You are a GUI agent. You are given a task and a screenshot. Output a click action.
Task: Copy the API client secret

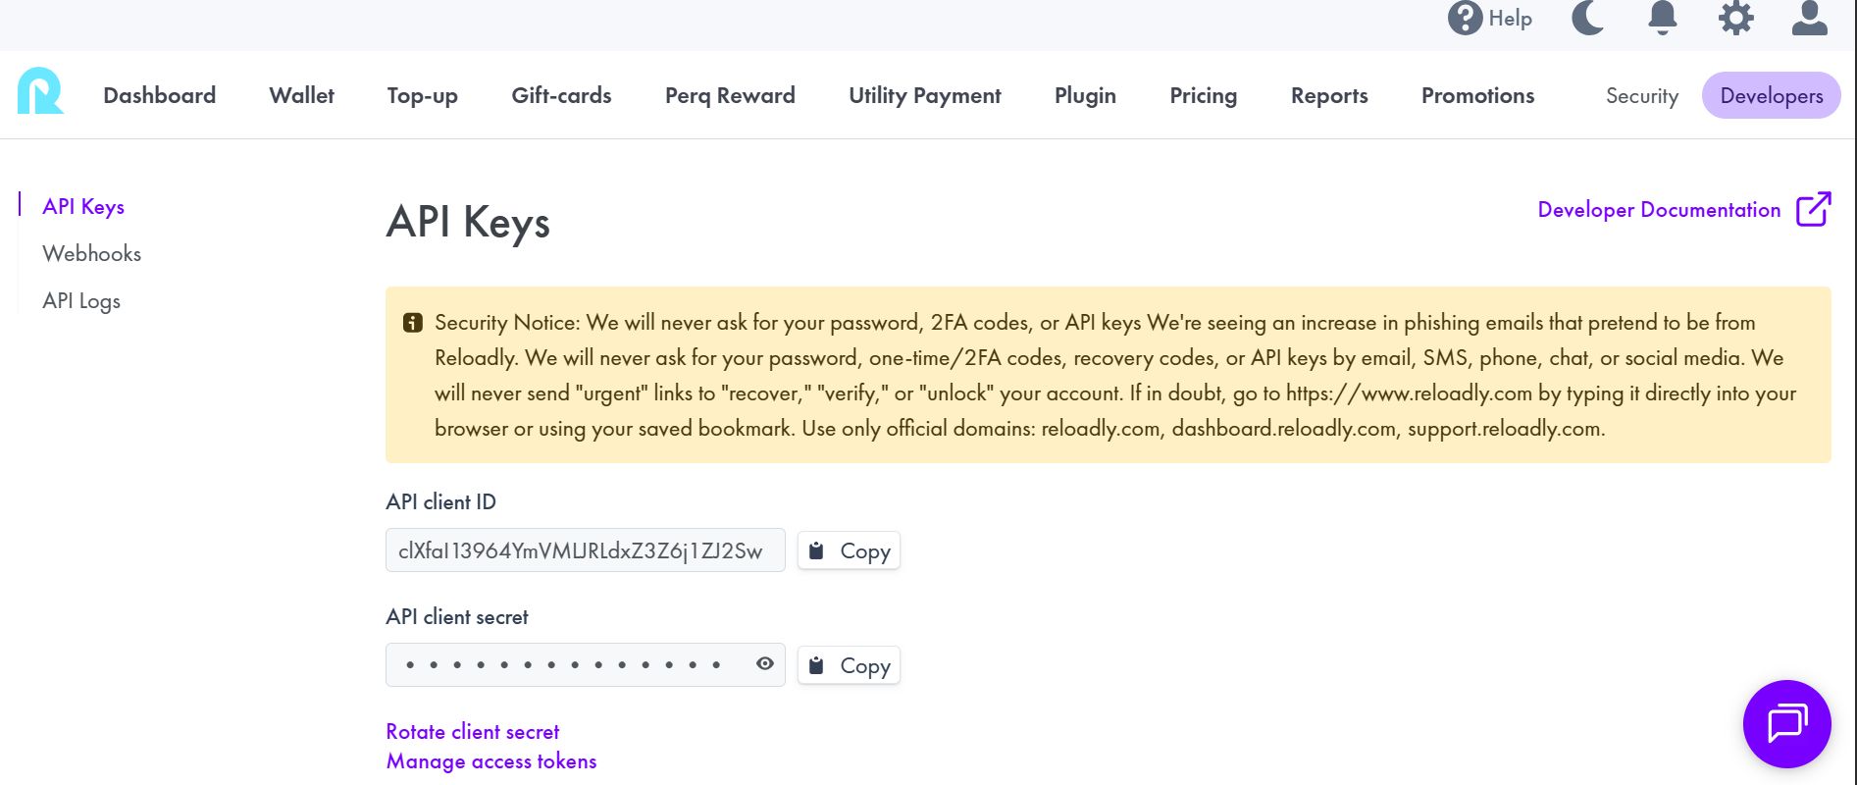click(849, 665)
